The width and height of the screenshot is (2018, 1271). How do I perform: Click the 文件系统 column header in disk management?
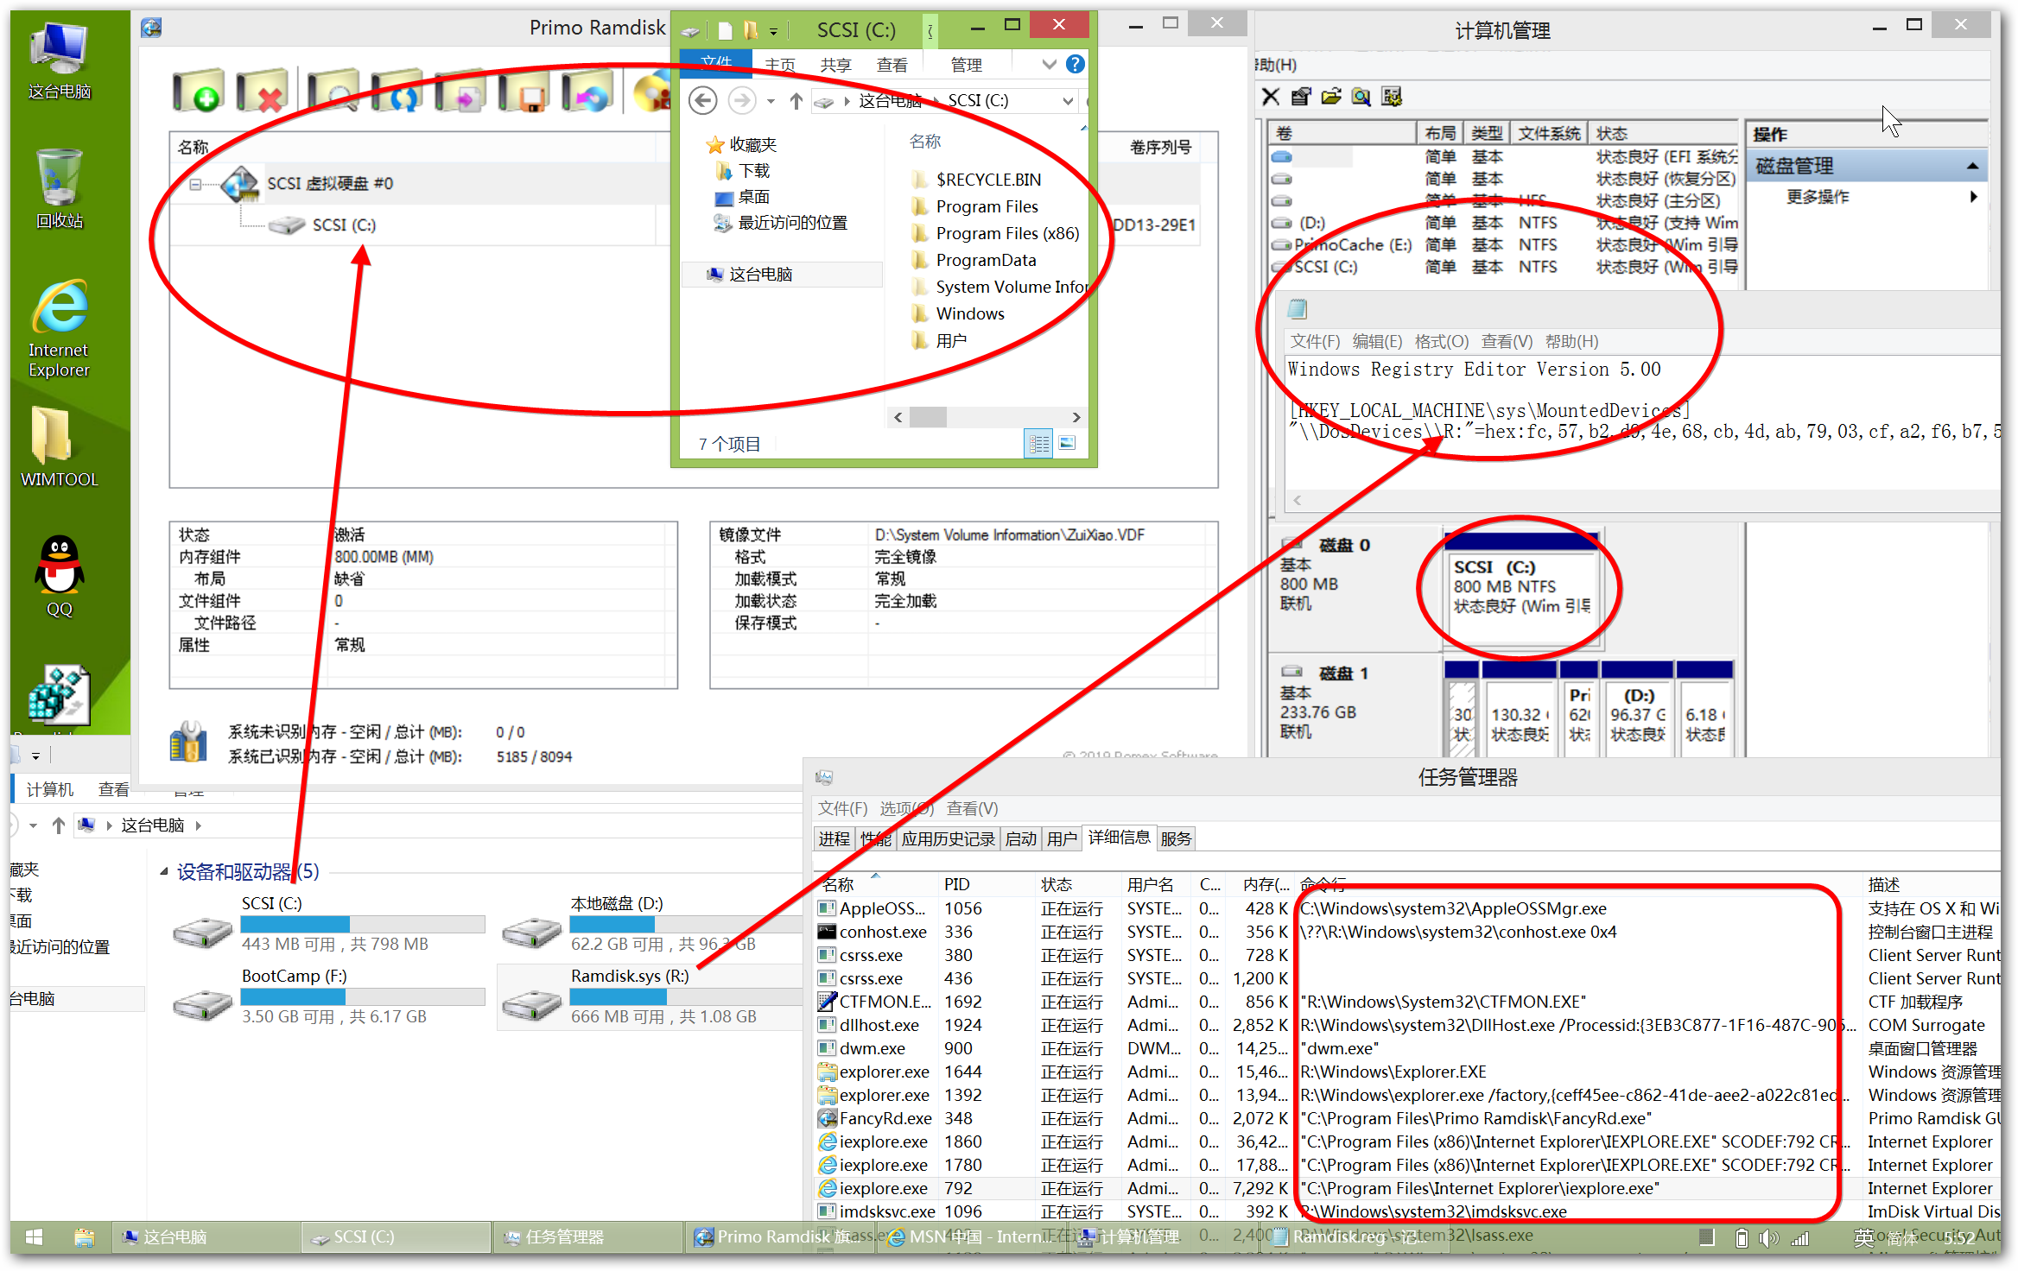point(1550,133)
